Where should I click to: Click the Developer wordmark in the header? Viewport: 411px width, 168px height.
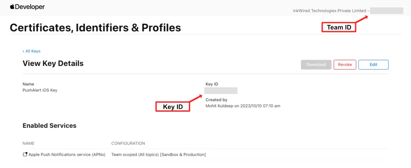(x=30, y=7)
